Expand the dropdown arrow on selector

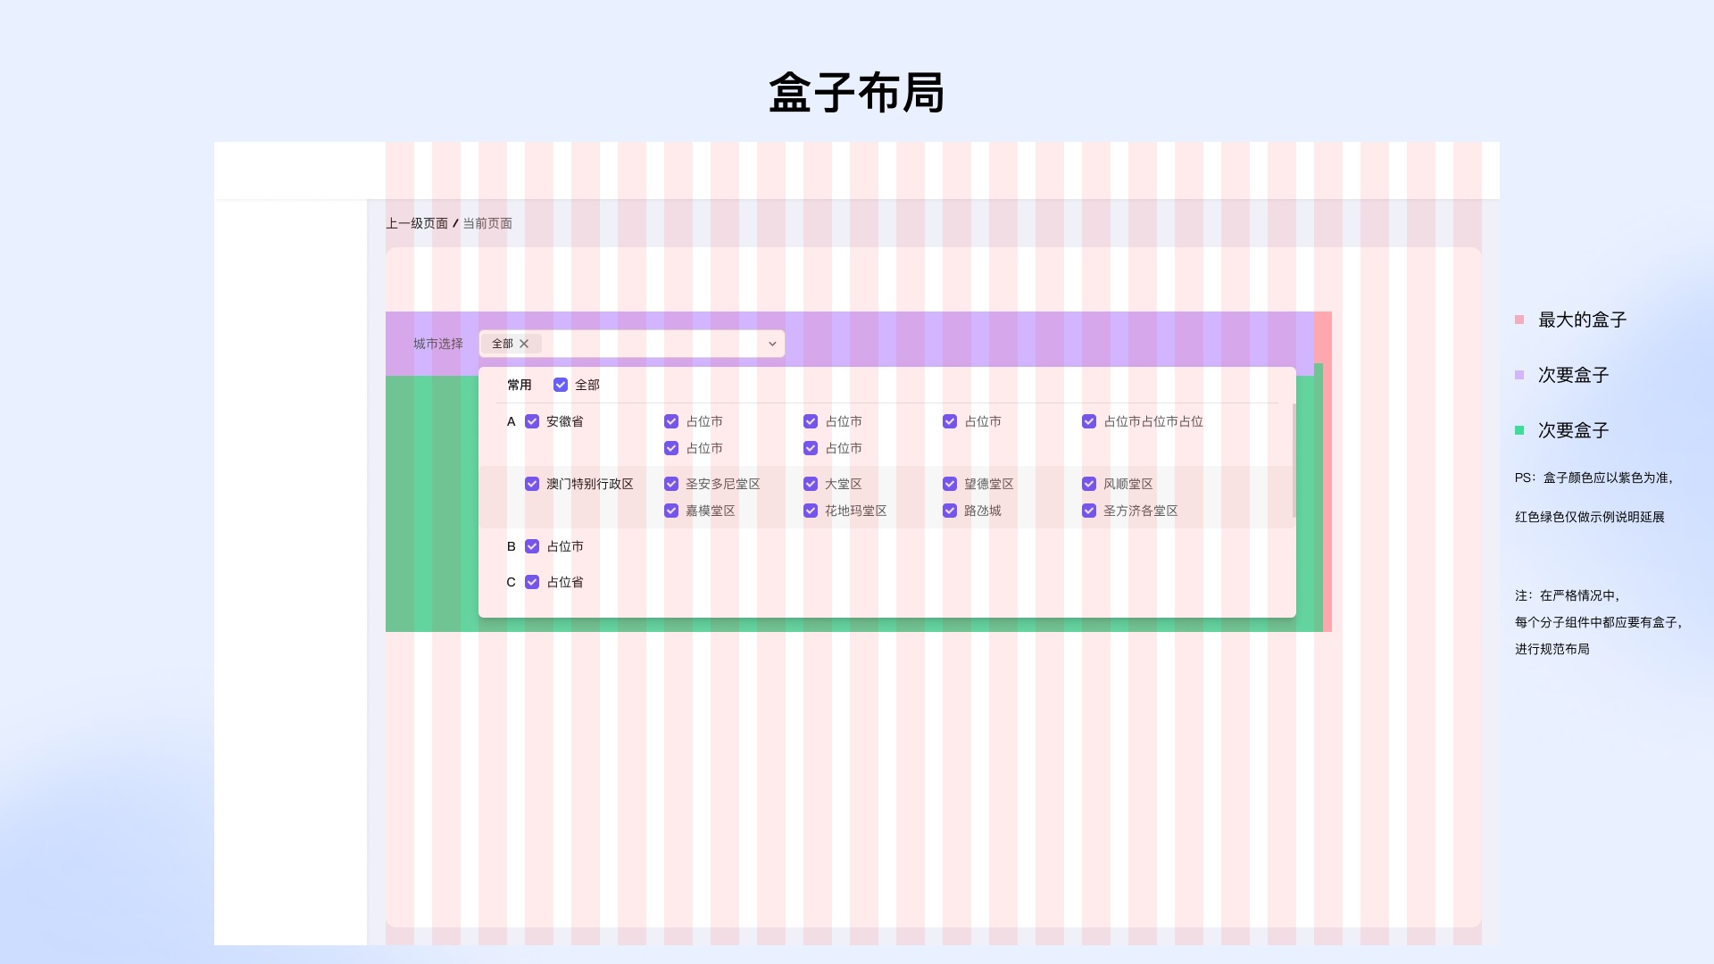pos(772,343)
